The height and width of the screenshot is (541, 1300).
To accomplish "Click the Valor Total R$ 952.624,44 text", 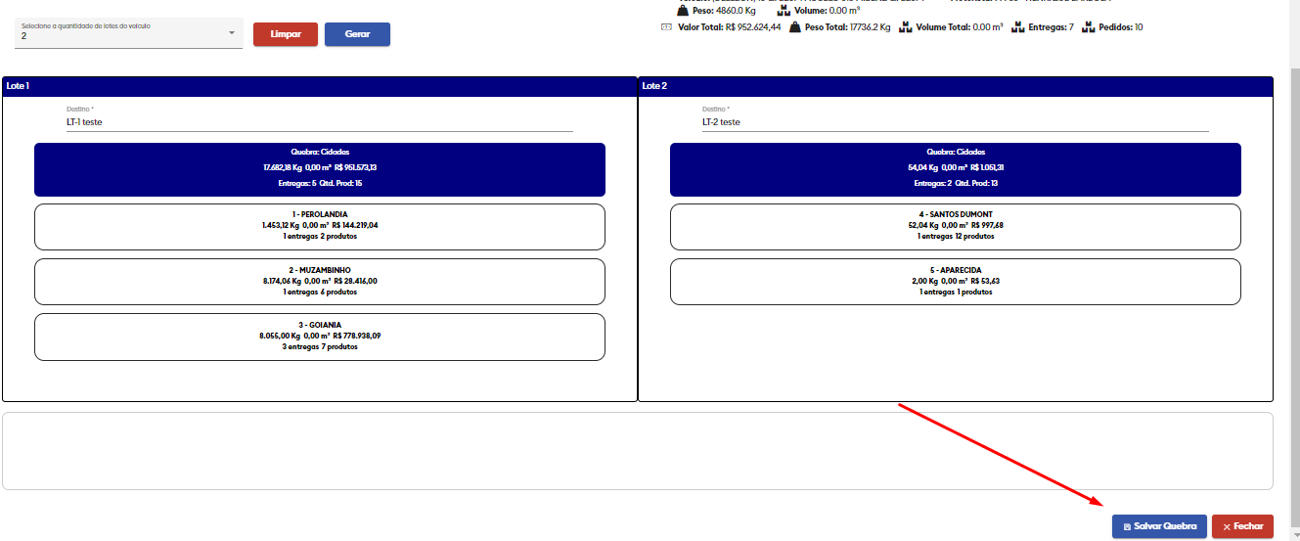I will 729,27.
